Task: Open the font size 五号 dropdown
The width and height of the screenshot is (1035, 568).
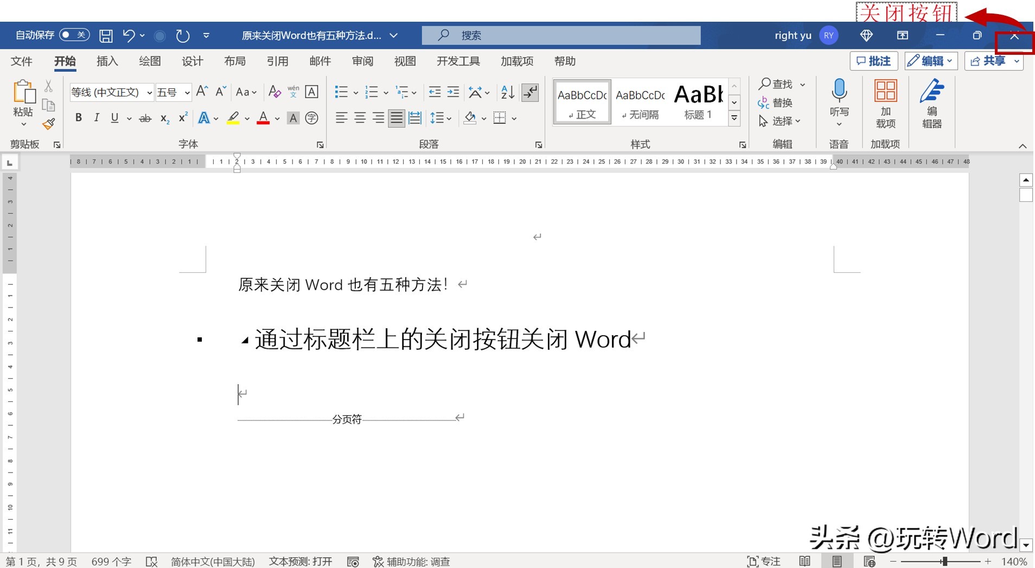Action: tap(187, 93)
